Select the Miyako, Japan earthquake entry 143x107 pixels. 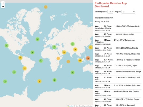[x=118, y=67]
